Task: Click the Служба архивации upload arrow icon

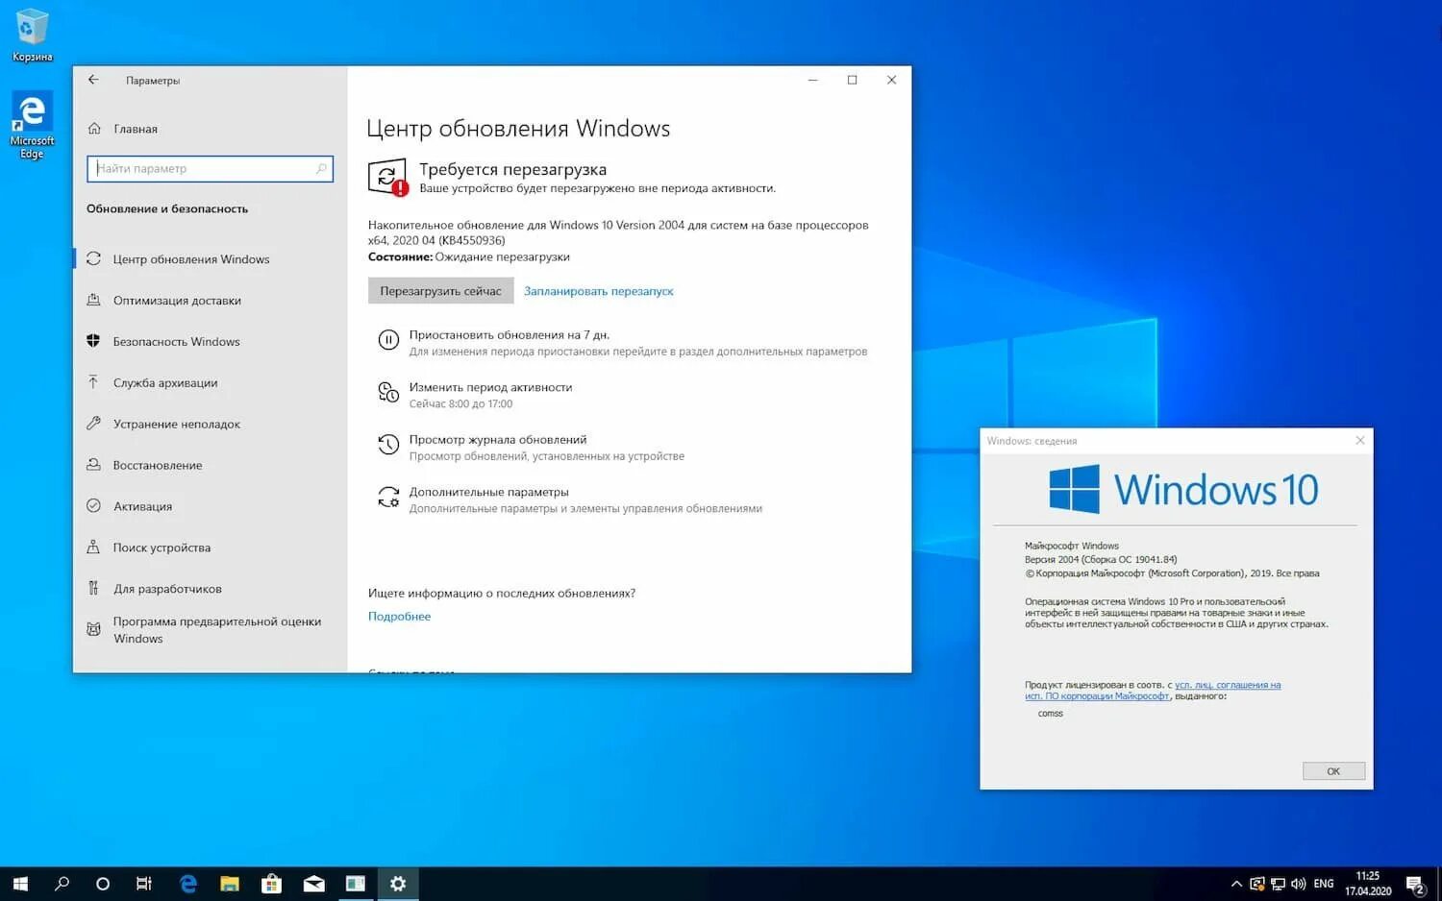Action: click(x=93, y=382)
